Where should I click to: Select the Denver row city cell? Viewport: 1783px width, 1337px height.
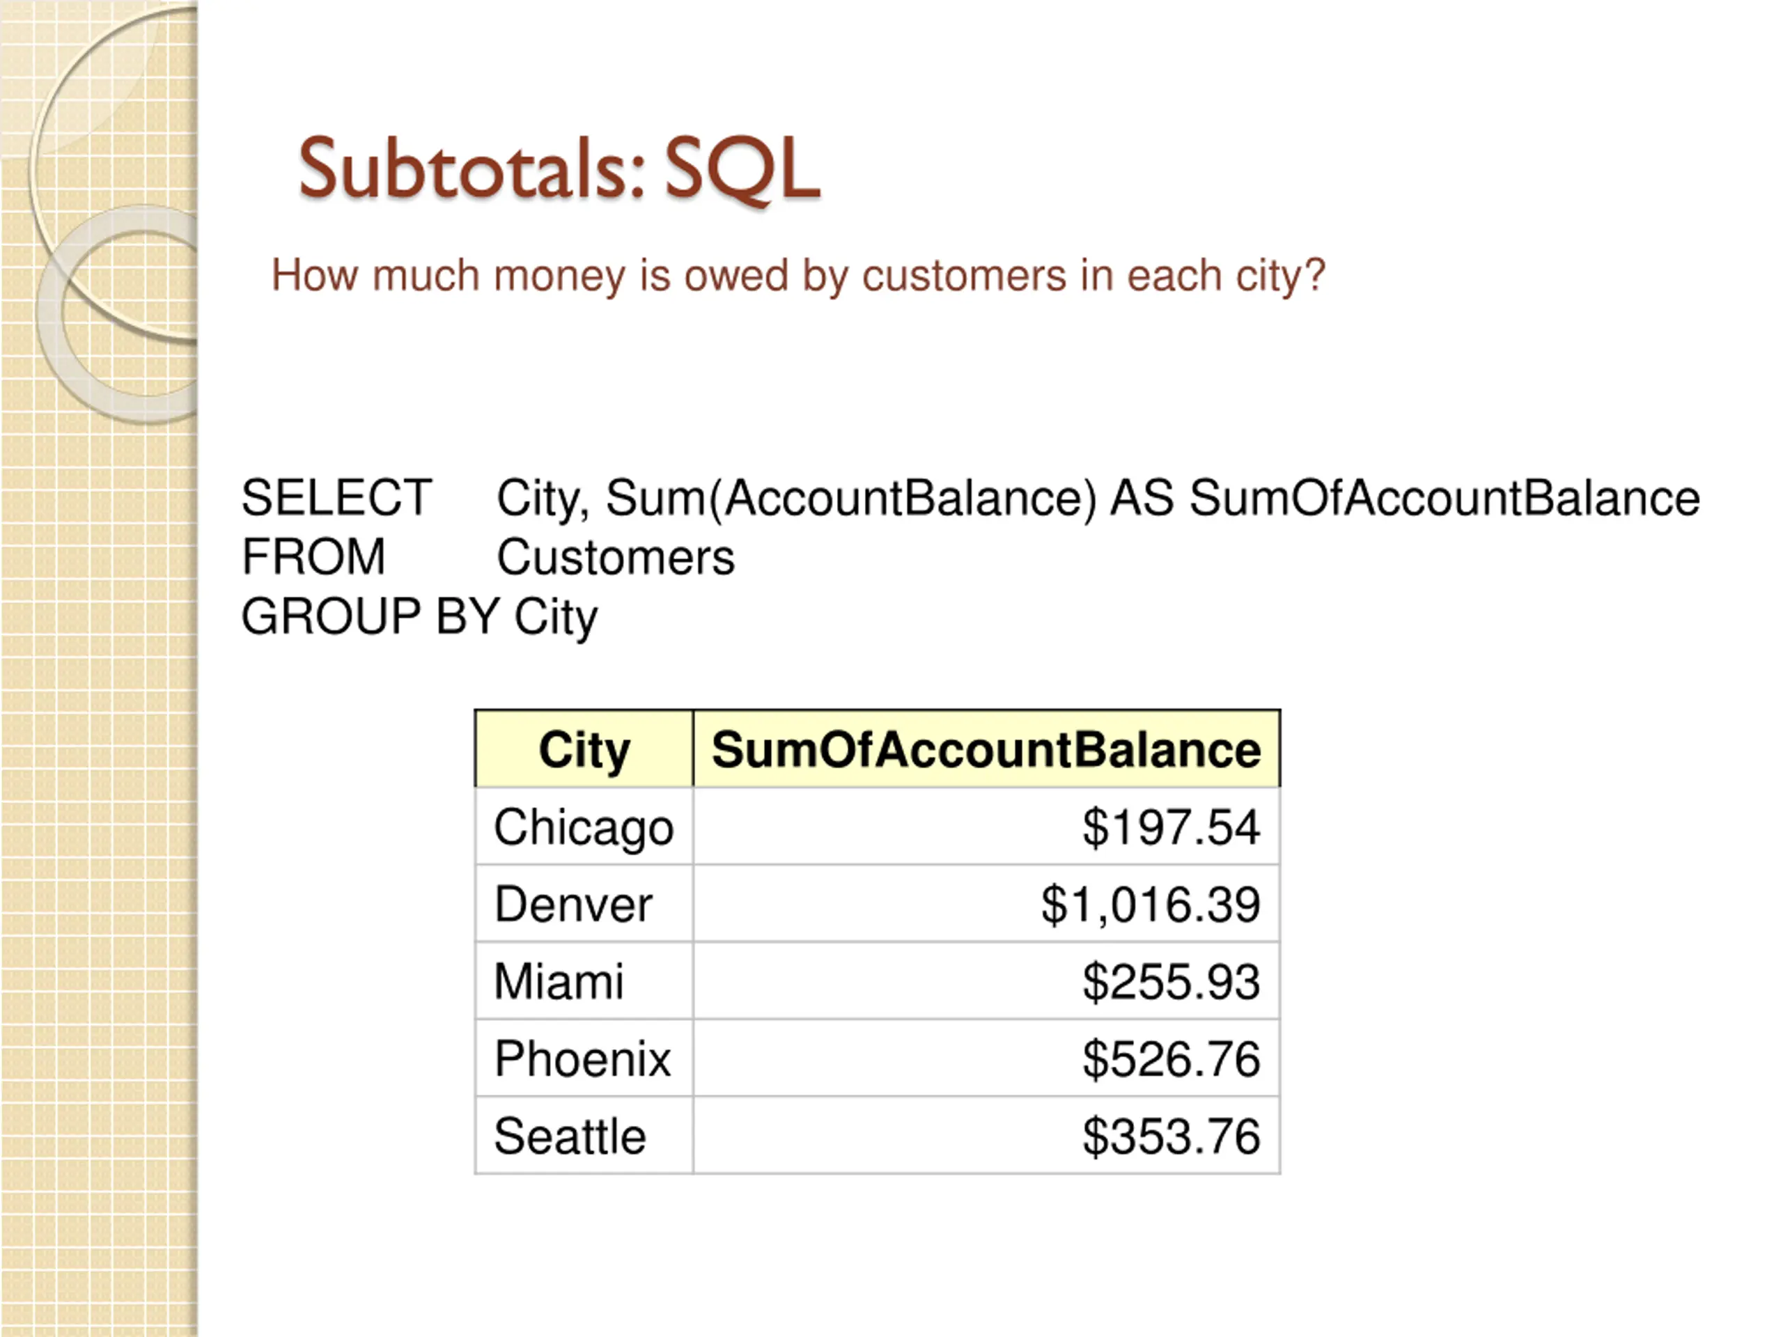(x=584, y=903)
